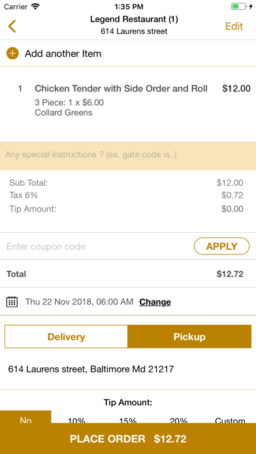Viewport: 256px width, 454px height.
Task: Choose the 20% tip option
Action: tap(179, 419)
